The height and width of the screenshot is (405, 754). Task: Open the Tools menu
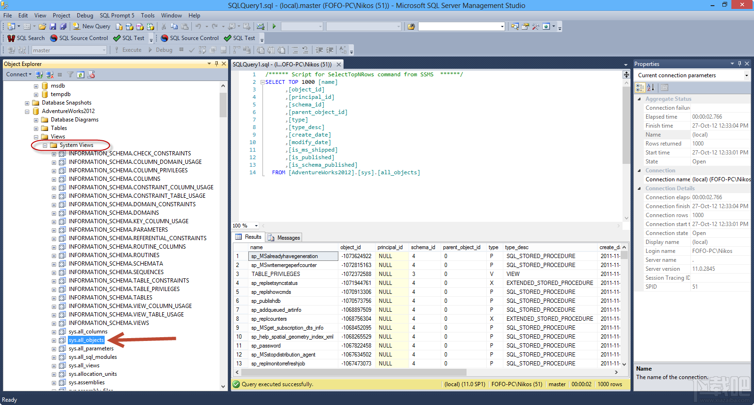coord(148,16)
